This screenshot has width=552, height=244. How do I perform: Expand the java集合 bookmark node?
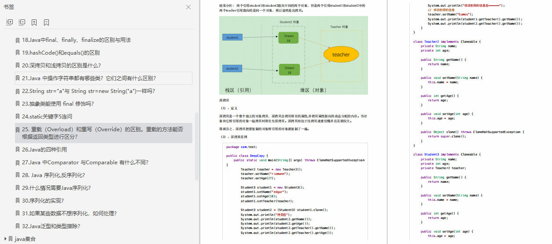tap(5, 239)
